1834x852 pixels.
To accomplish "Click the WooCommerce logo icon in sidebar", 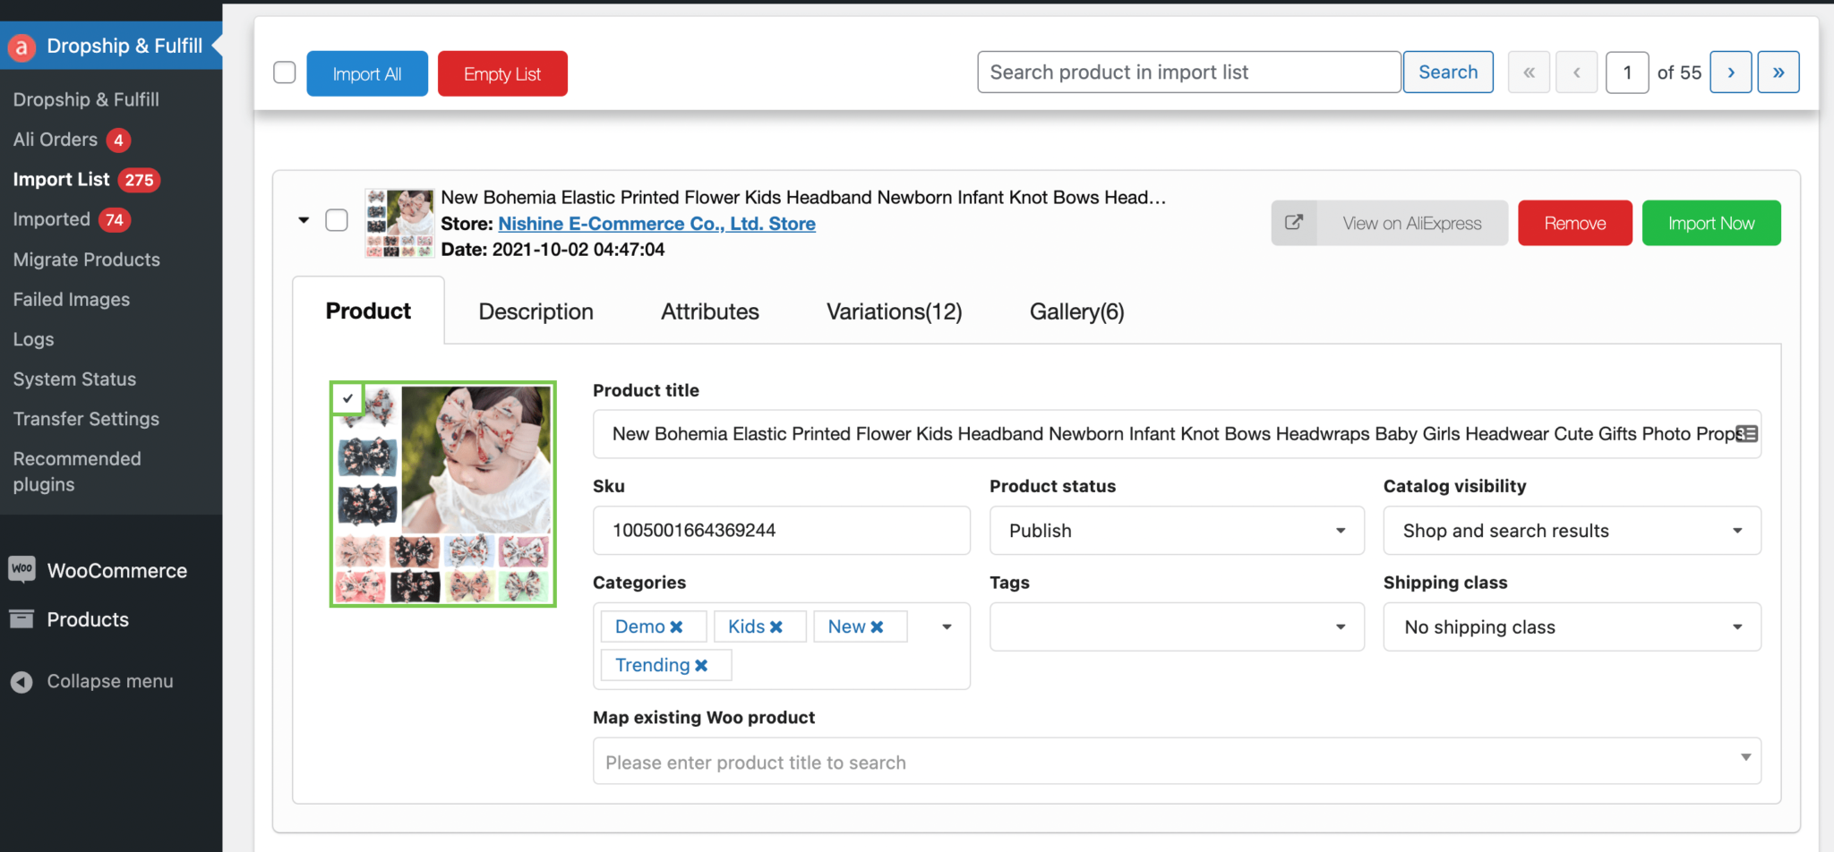I will (x=21, y=569).
